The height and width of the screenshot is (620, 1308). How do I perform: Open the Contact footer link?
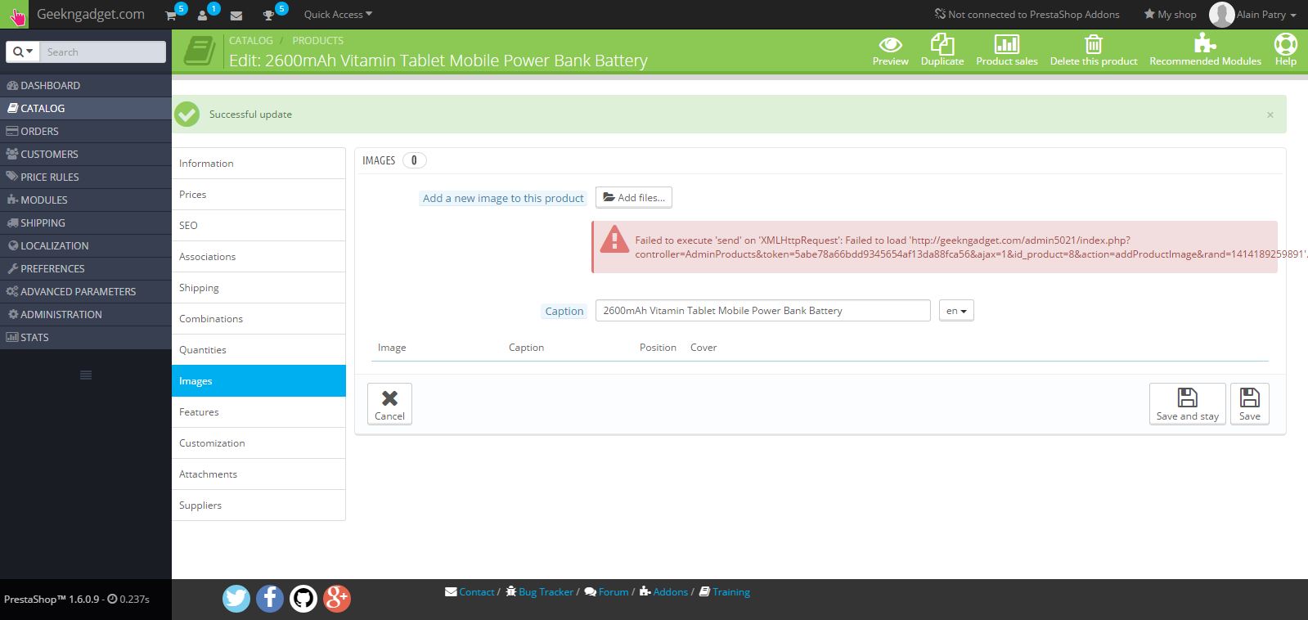(x=470, y=592)
